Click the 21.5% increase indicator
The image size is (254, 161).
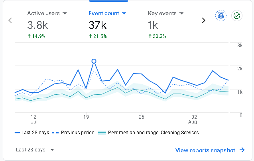(98, 36)
